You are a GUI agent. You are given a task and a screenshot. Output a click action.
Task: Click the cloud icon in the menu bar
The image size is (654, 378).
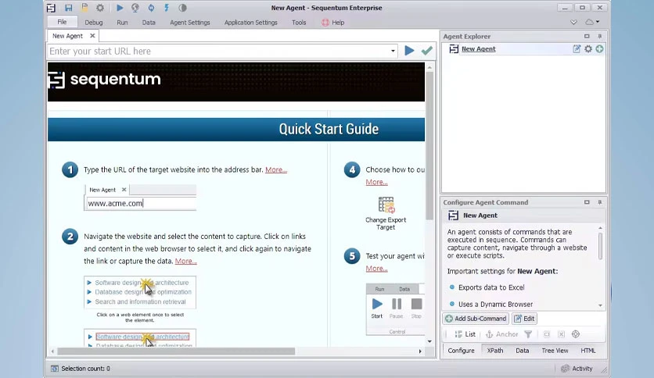(x=589, y=22)
